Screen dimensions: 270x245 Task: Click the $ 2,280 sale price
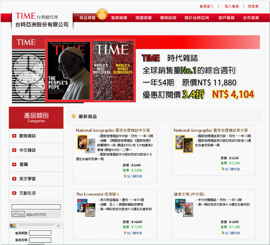[x=235, y=163]
